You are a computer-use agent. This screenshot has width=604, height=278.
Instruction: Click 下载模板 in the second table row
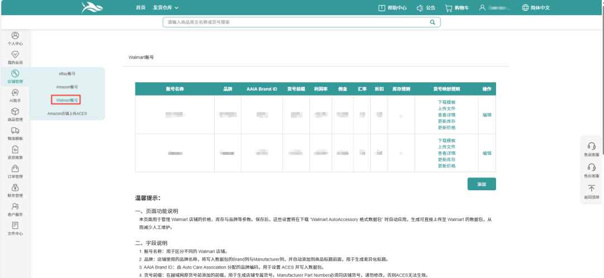pyautogui.click(x=446, y=140)
